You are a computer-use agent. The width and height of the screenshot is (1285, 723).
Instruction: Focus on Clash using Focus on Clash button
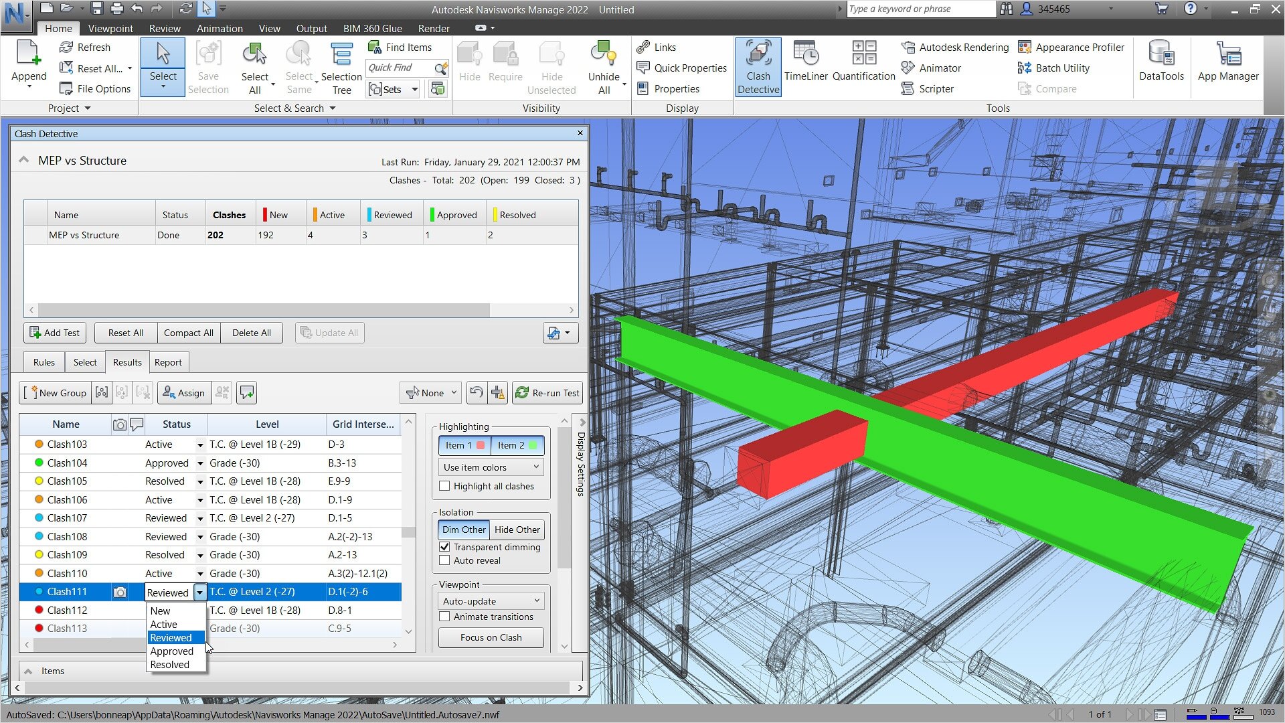(x=491, y=637)
